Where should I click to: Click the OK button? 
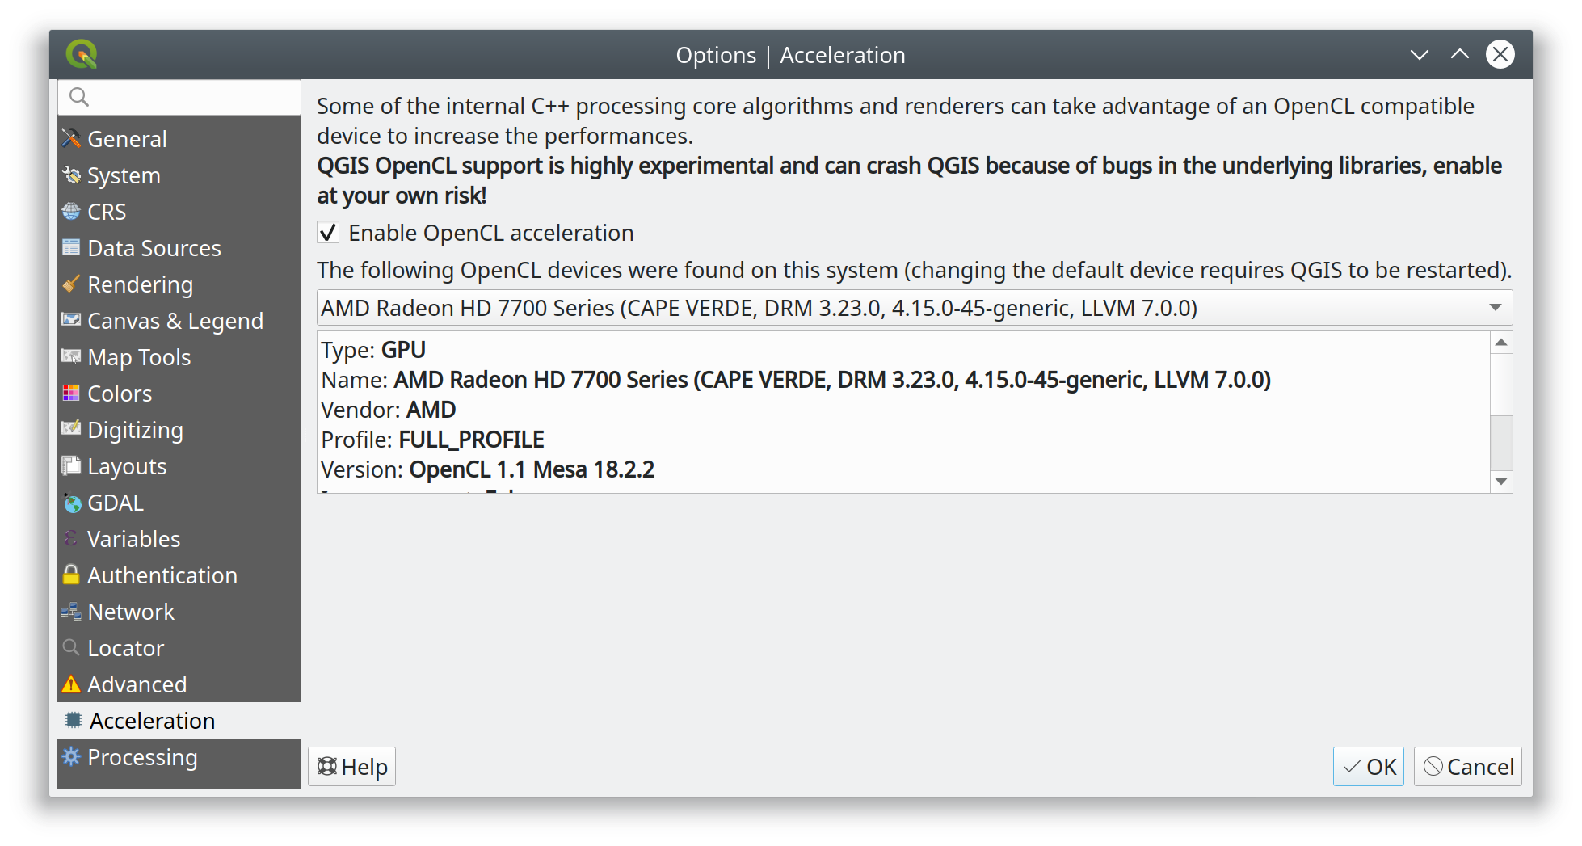coord(1369,766)
